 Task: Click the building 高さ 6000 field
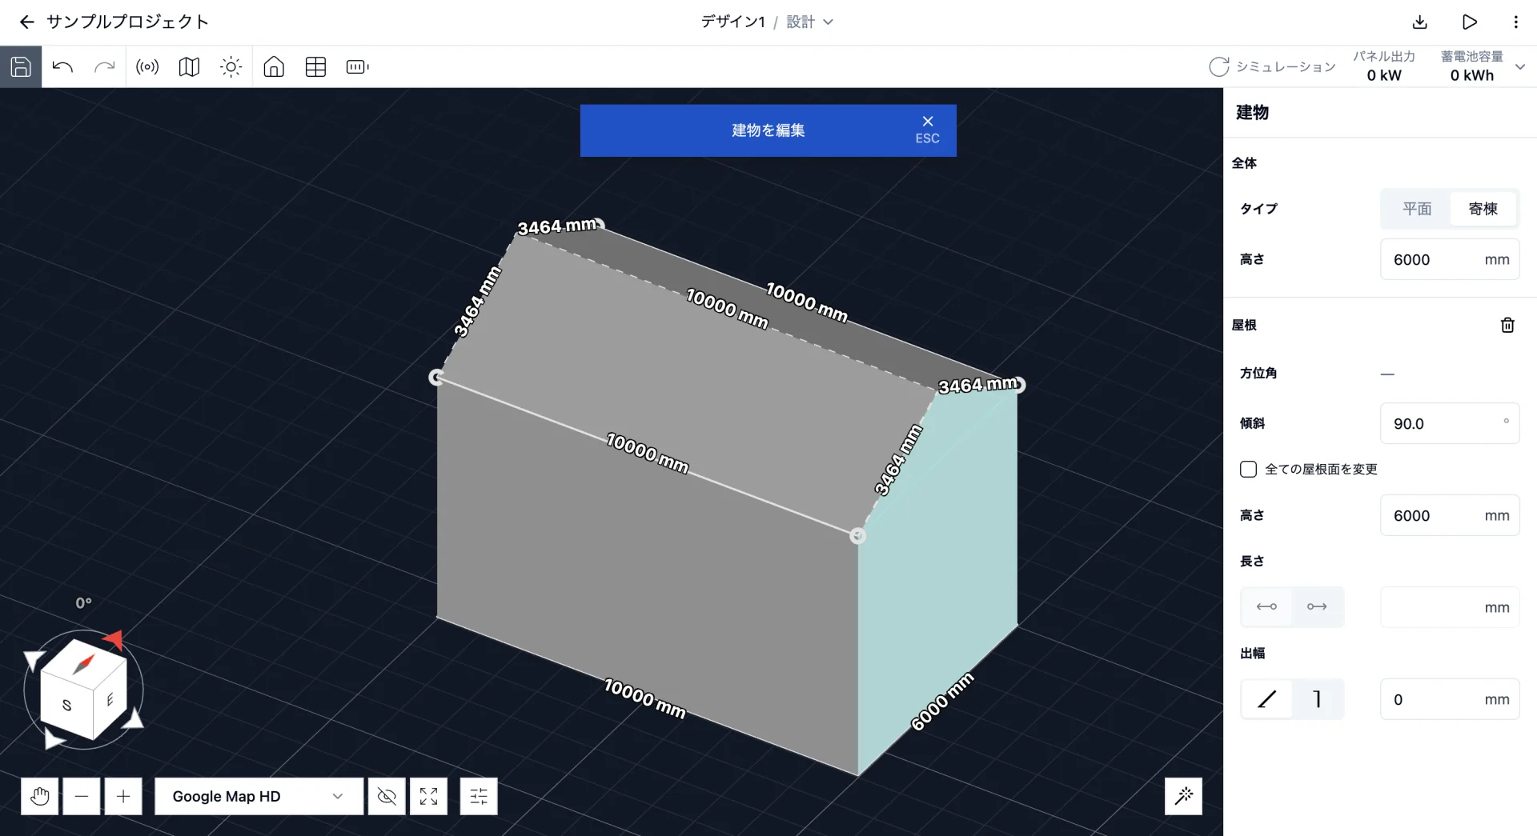click(1450, 259)
